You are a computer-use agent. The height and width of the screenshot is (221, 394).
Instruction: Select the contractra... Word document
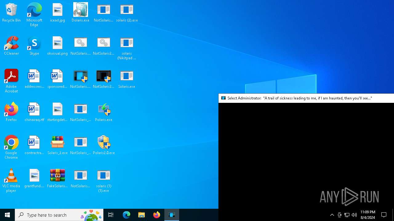click(34, 145)
